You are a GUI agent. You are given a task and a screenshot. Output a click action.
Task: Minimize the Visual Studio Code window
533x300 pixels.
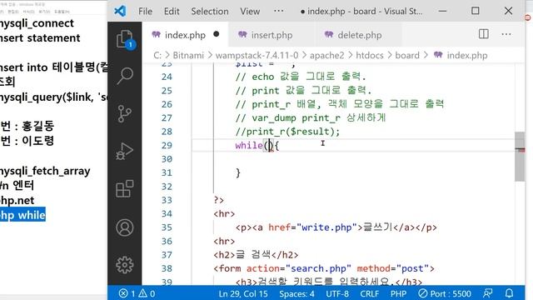coord(442,11)
